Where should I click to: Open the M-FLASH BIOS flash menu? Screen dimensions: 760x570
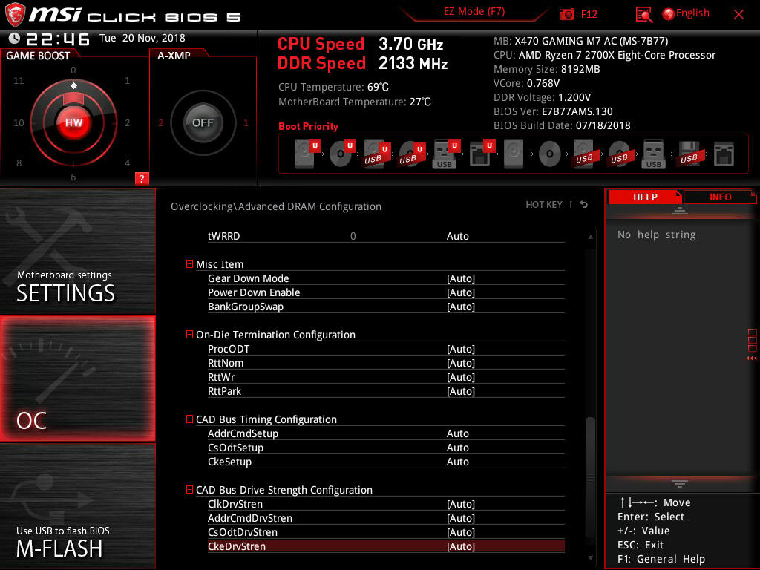[x=77, y=506]
